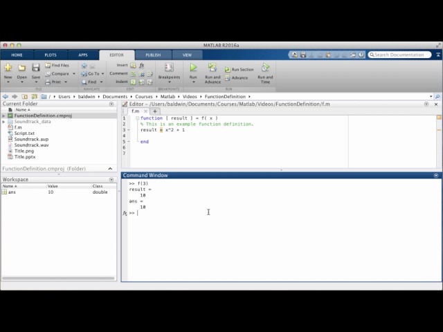Click the smart Indent icon
This screenshot has height=332, width=443.
[x=133, y=82]
